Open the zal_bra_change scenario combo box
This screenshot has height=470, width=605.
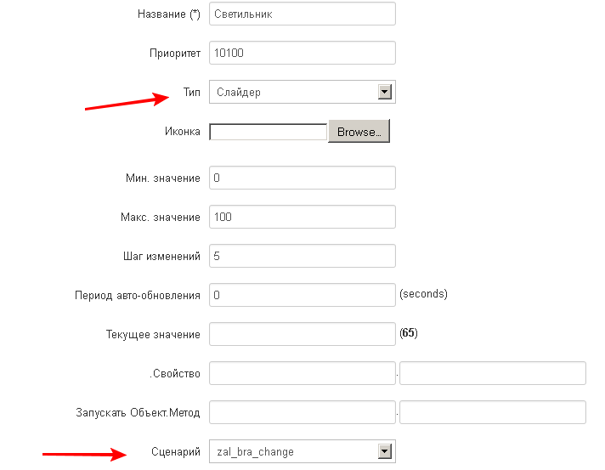[302, 451]
